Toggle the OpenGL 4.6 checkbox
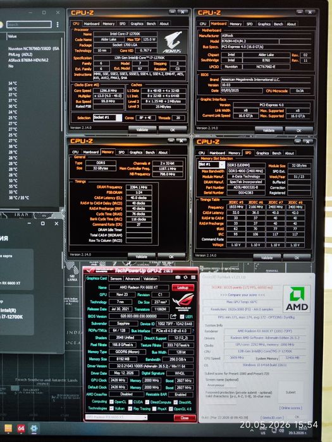 click(x=171, y=409)
